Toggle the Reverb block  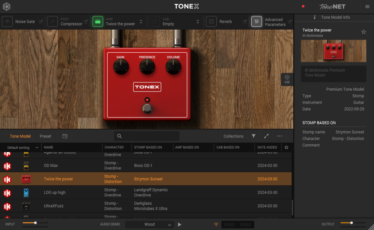(x=211, y=22)
